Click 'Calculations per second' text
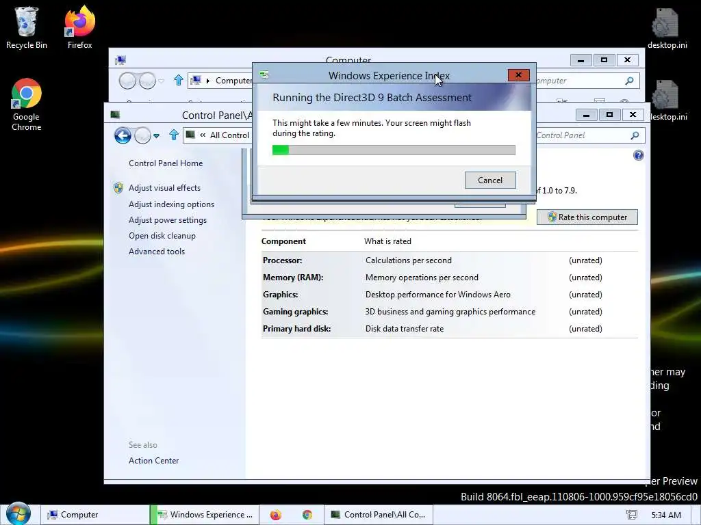Viewport: 701px width, 525px height. click(x=408, y=260)
